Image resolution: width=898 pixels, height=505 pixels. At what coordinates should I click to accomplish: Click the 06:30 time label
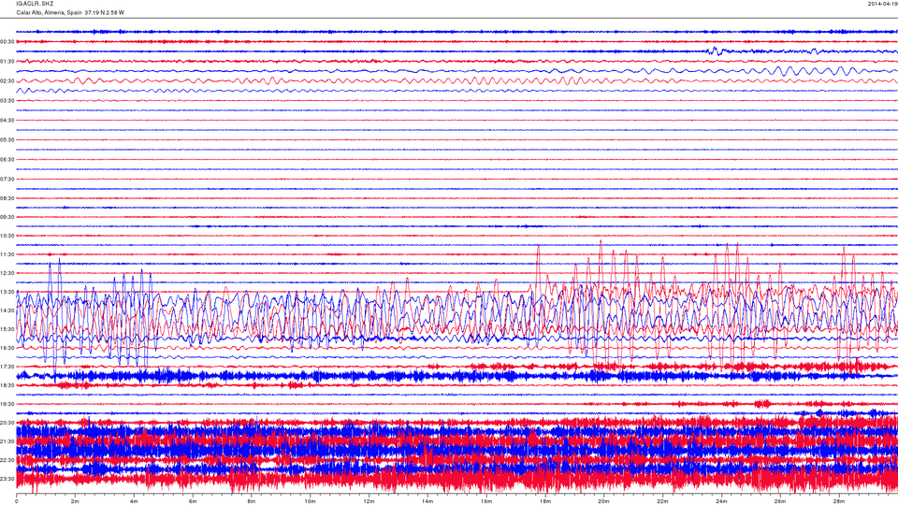[x=7, y=160]
